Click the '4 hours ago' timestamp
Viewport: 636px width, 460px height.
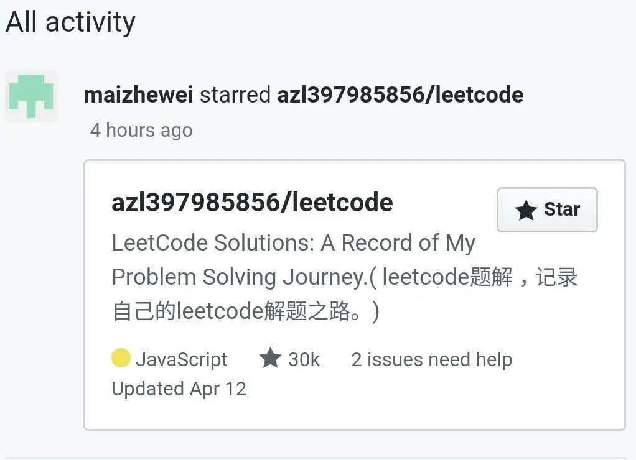pos(141,131)
